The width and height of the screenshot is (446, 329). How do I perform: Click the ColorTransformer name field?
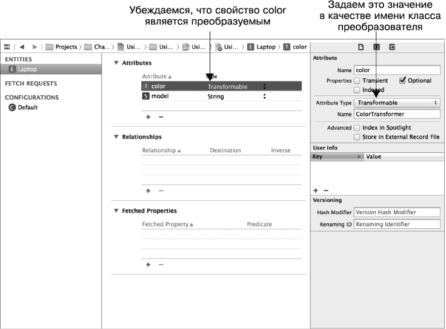coord(397,114)
